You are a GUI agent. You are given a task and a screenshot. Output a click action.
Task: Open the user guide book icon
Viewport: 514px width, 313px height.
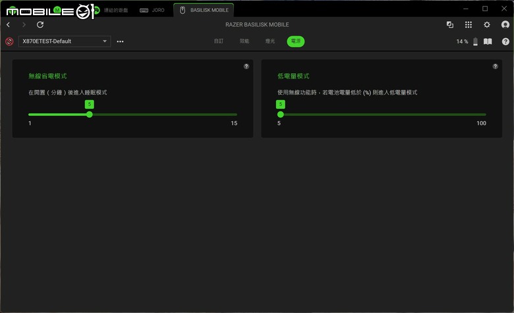[488, 42]
